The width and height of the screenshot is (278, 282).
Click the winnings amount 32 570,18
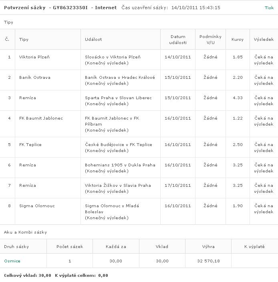click(208, 261)
